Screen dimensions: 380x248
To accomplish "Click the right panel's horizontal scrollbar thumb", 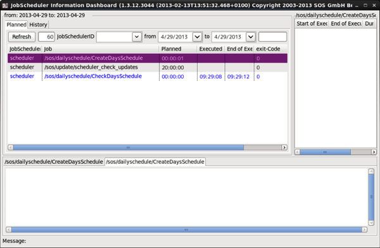I will pos(326,152).
